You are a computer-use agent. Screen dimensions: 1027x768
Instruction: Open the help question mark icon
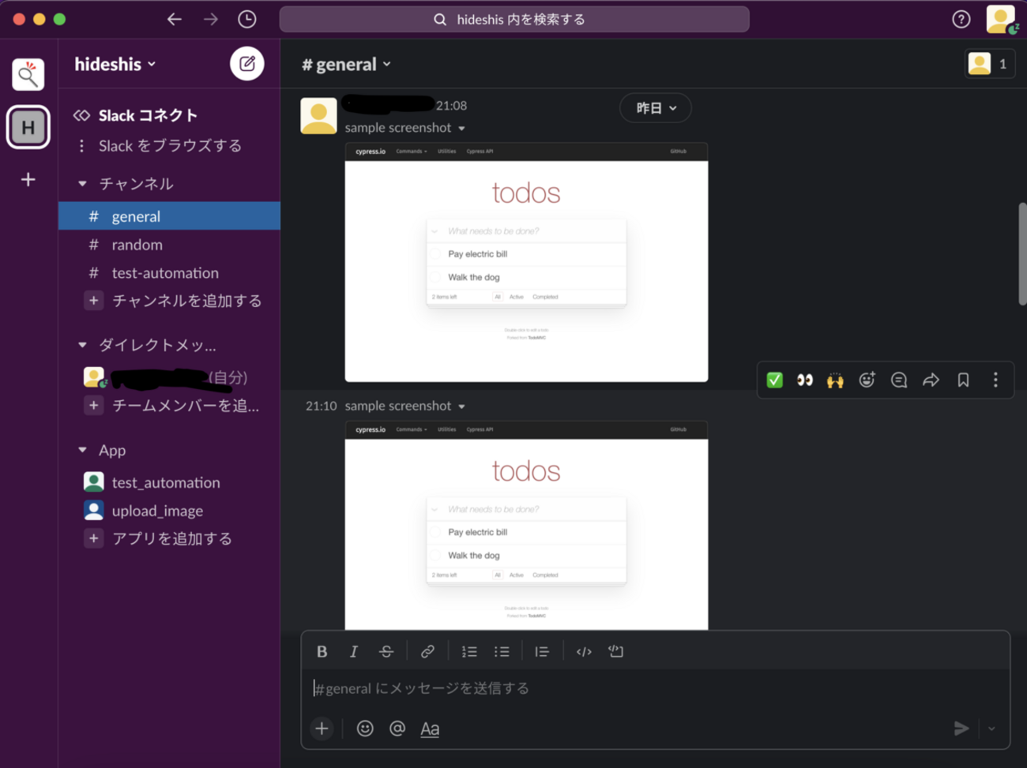[x=961, y=19]
